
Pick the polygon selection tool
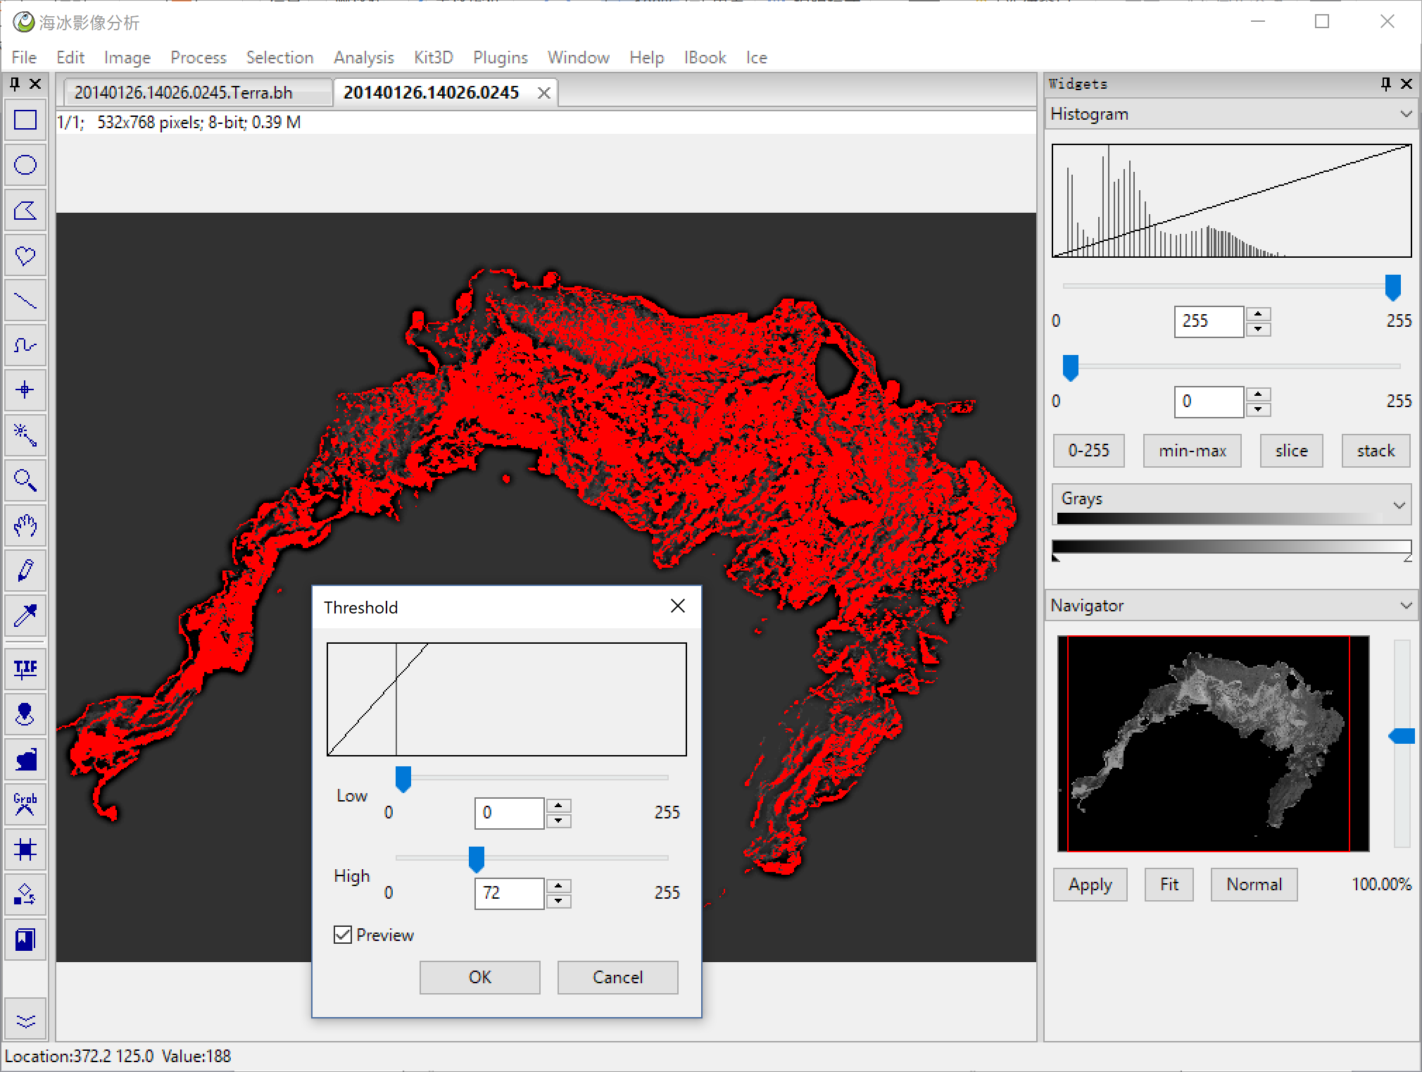coord(25,211)
